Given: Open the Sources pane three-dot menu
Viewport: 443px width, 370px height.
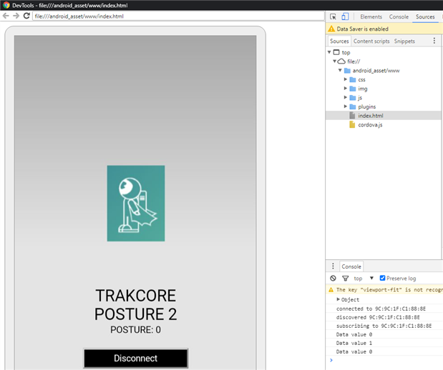Looking at the screenshot, I should pyautogui.click(x=434, y=41).
